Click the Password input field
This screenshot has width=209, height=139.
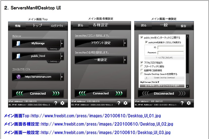pos(170,53)
